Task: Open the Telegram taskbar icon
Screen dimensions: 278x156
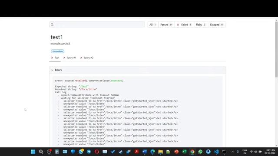Action: 89,152
